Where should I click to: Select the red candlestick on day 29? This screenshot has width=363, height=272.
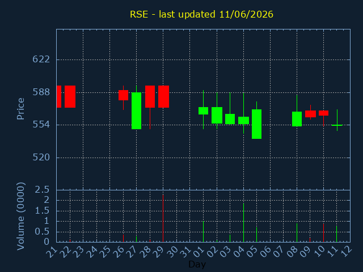click(163, 96)
